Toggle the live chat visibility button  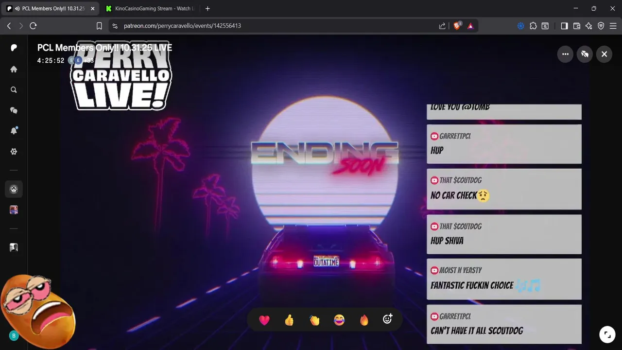pyautogui.click(x=585, y=54)
